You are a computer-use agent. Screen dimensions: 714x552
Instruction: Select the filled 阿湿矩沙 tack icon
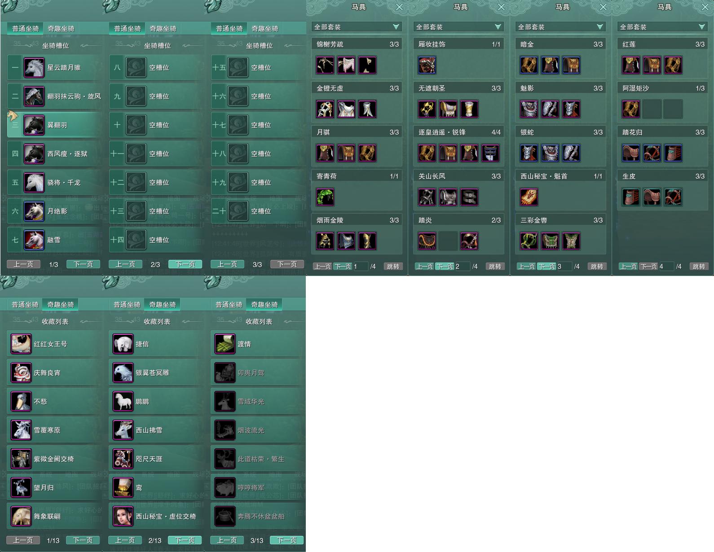(631, 109)
